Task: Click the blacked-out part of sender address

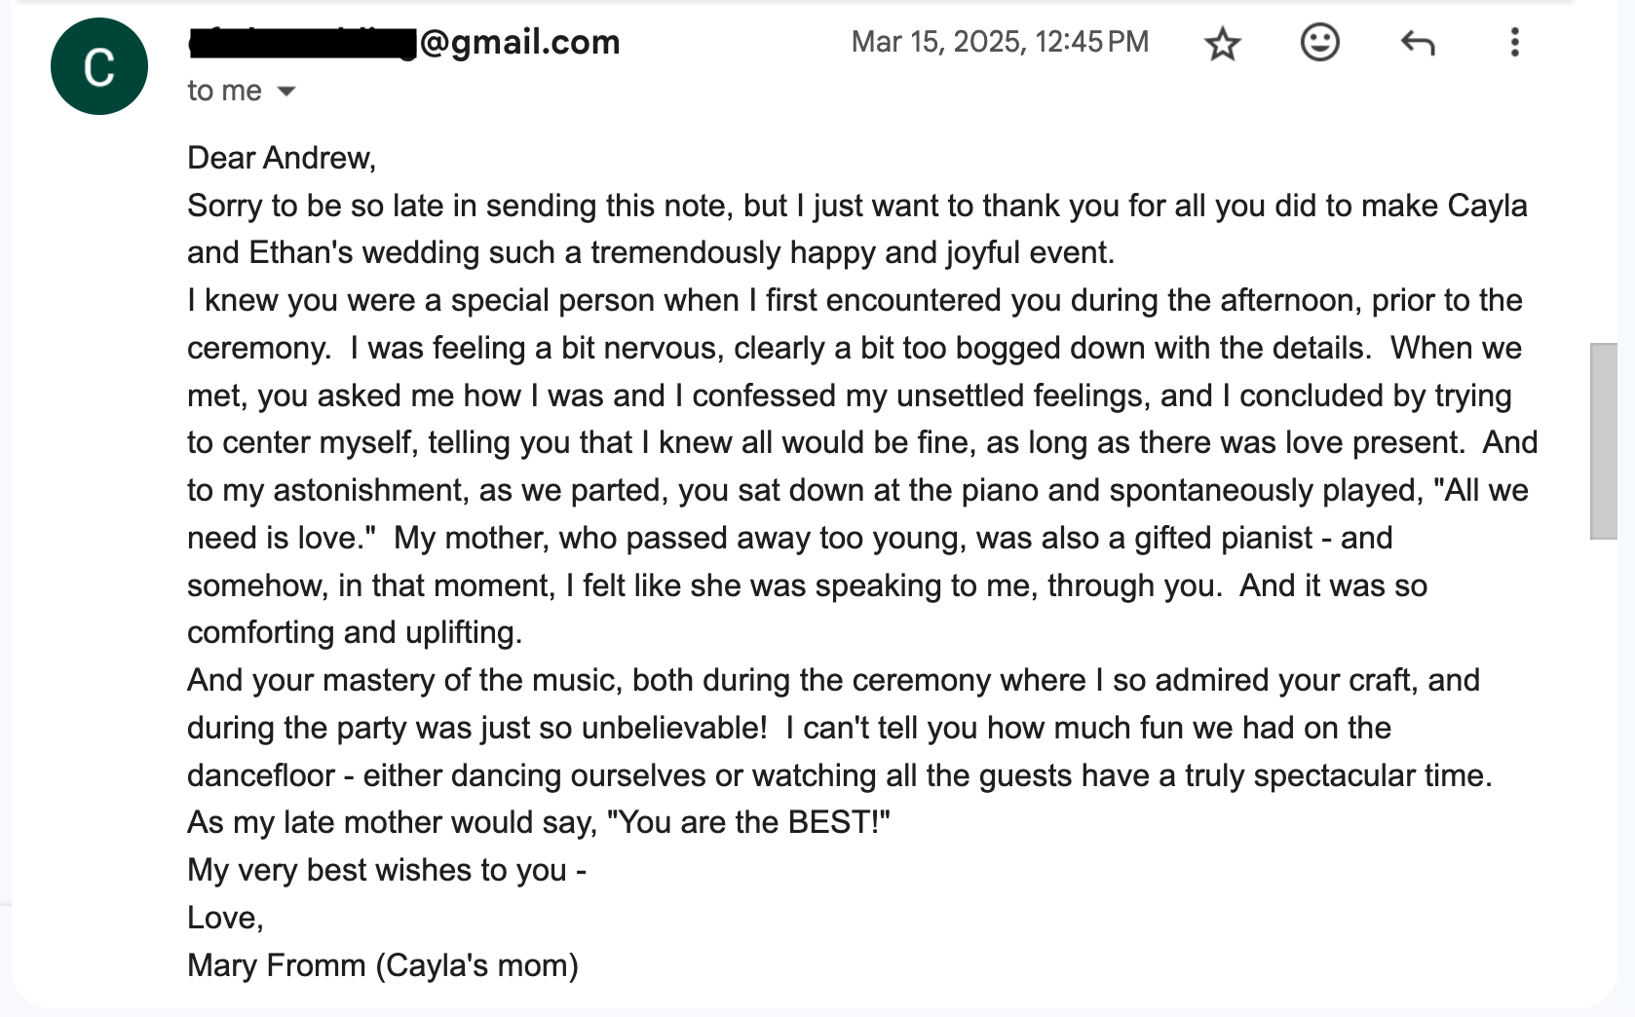Action: [x=302, y=43]
